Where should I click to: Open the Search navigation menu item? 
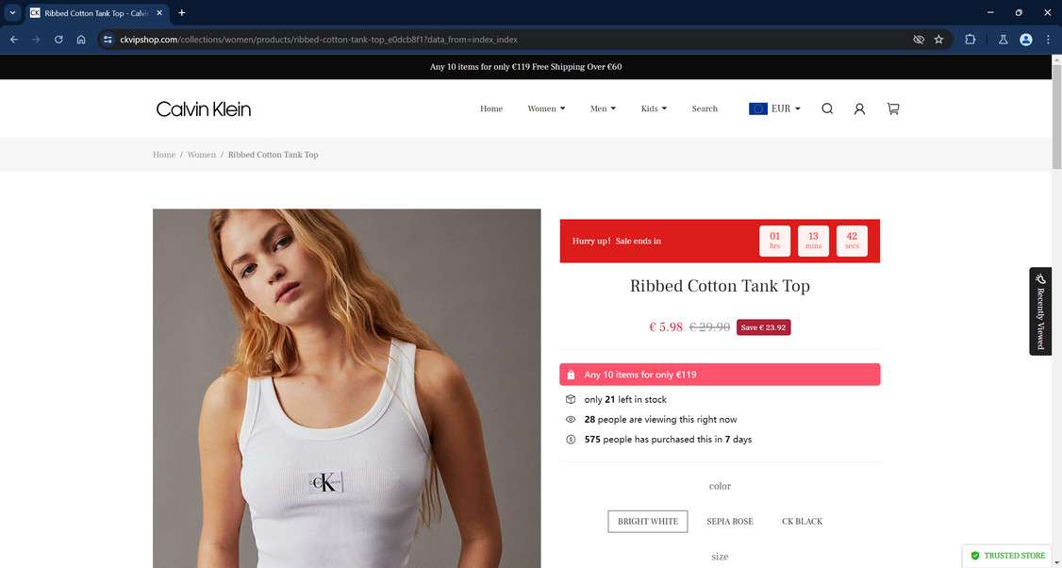pyautogui.click(x=705, y=109)
